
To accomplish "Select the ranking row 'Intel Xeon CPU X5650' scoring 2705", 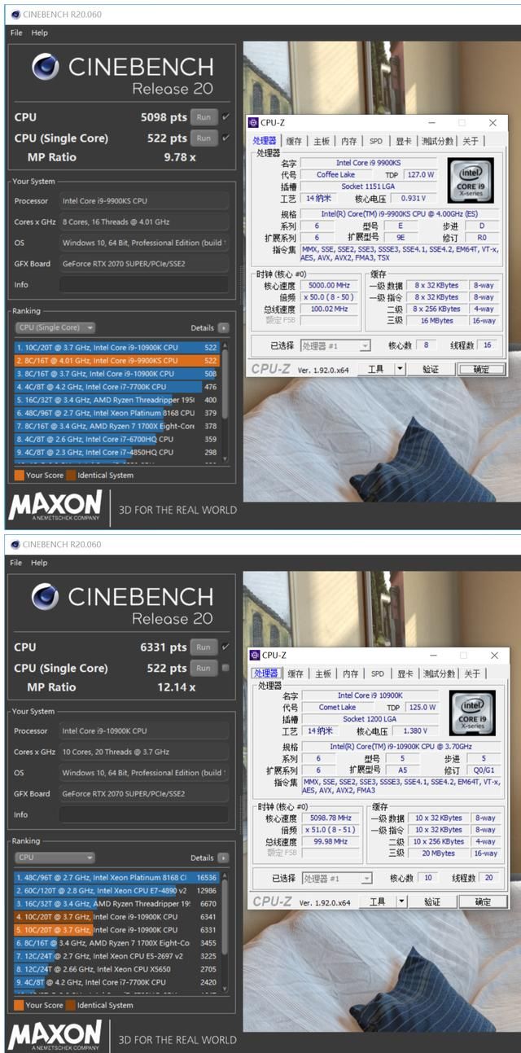I will 117,969.
